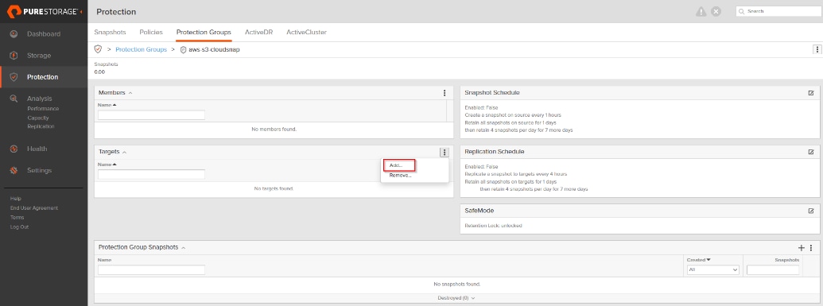Click 'Retention Lock: unlocked' text
Viewport: 823px width, 306px height.
(493, 226)
